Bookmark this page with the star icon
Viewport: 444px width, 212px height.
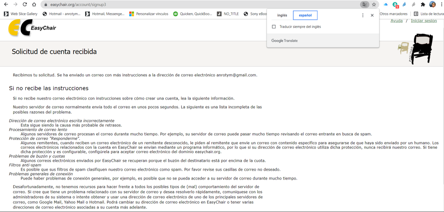click(x=374, y=4)
